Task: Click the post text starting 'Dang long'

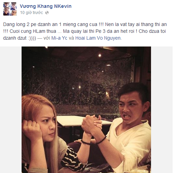Action: click(85, 31)
